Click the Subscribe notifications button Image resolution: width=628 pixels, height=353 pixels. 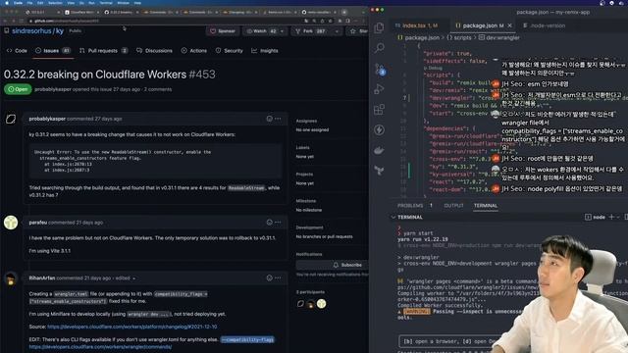332,265
